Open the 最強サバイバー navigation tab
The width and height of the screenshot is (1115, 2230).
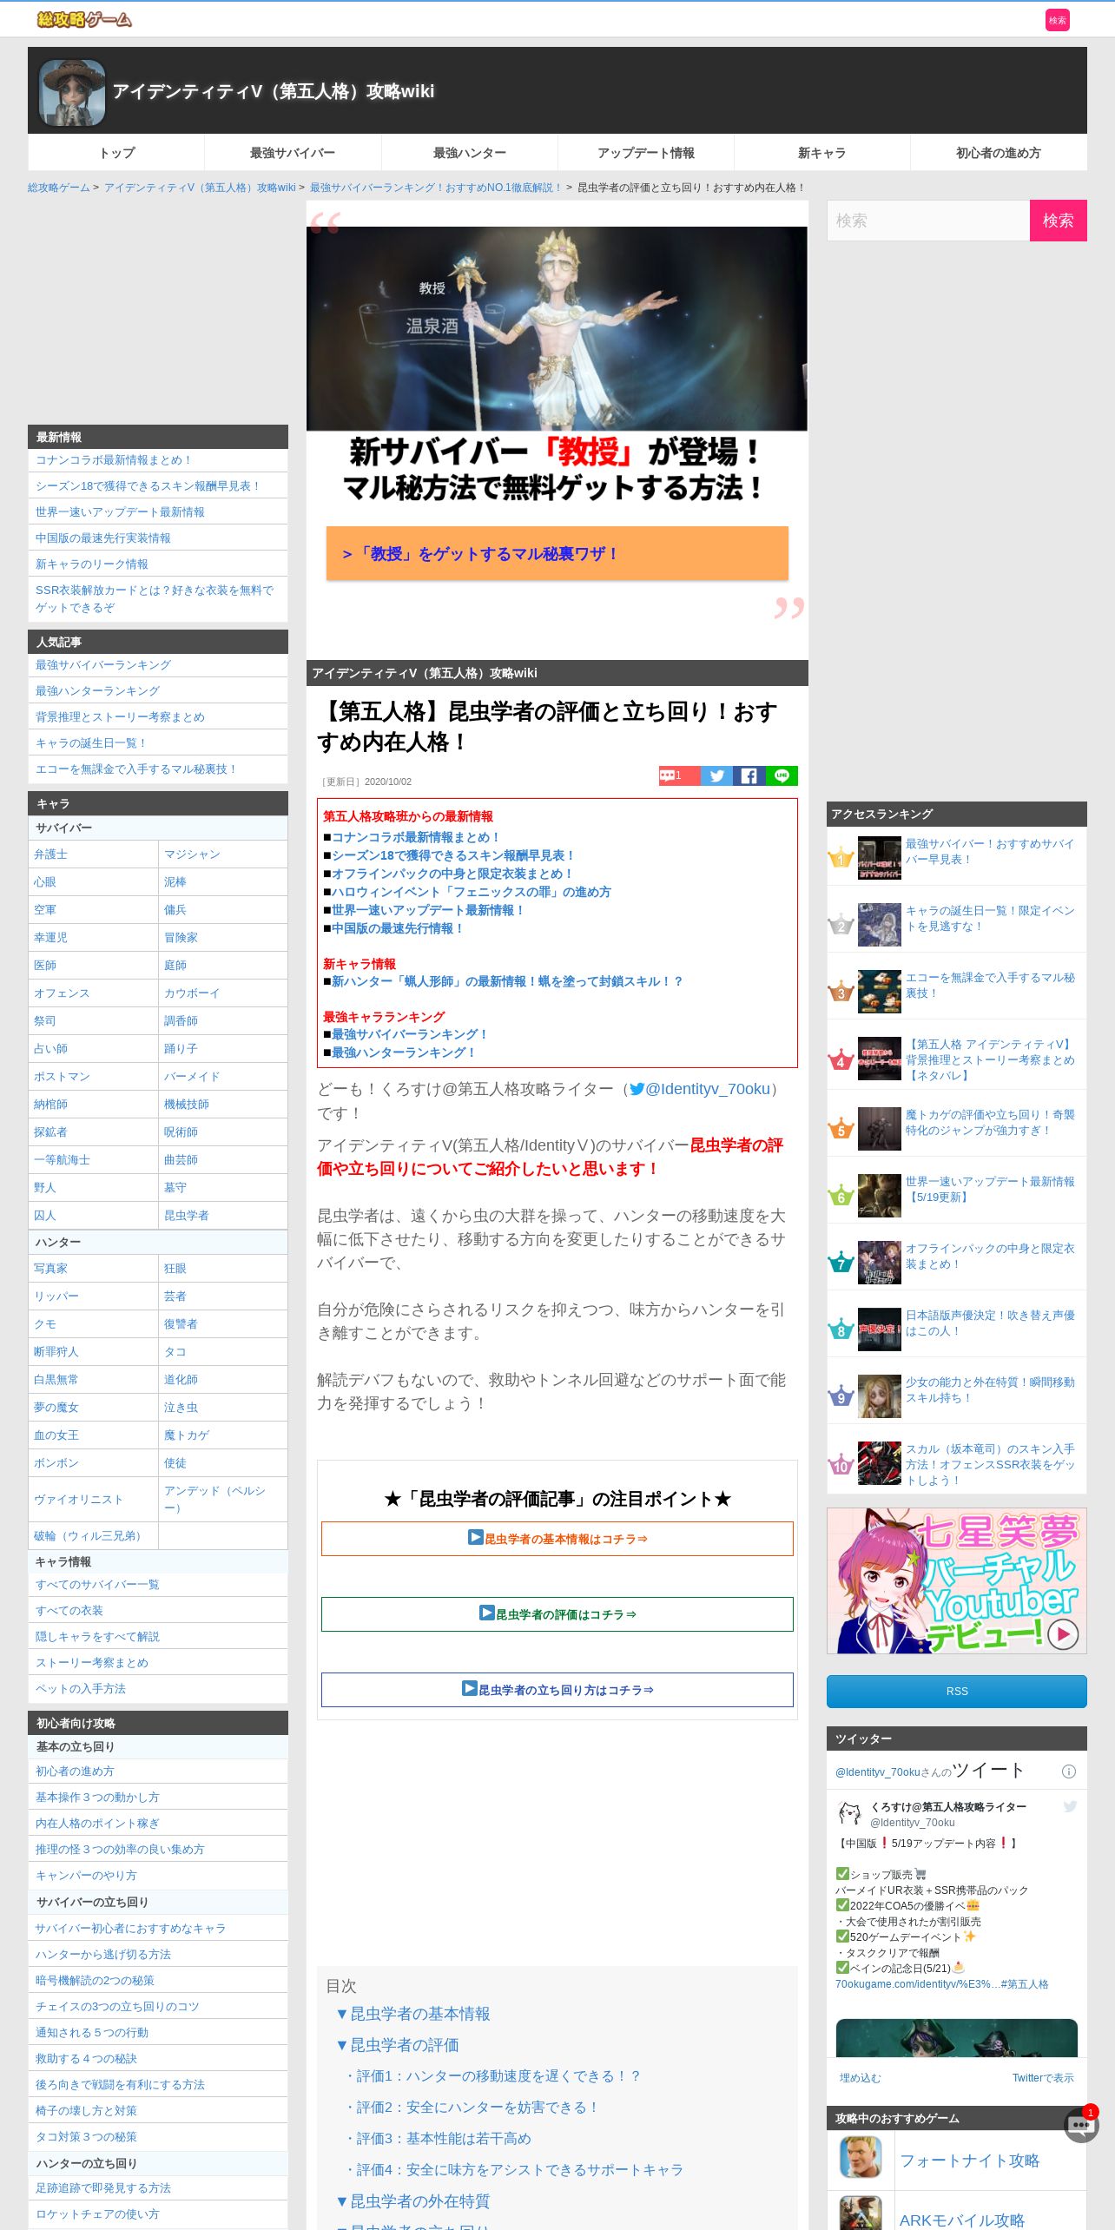coord(293,153)
